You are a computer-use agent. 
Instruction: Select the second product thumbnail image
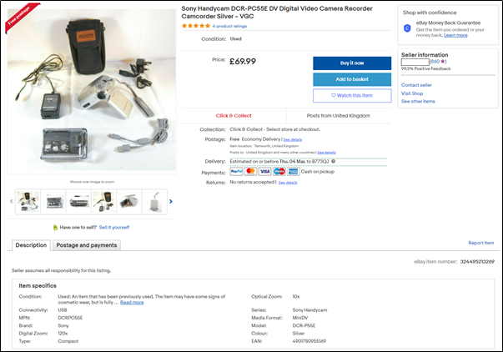tap(53, 202)
